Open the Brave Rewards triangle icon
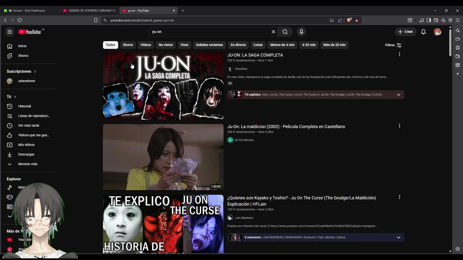This screenshot has width=463, height=260. (x=357, y=20)
